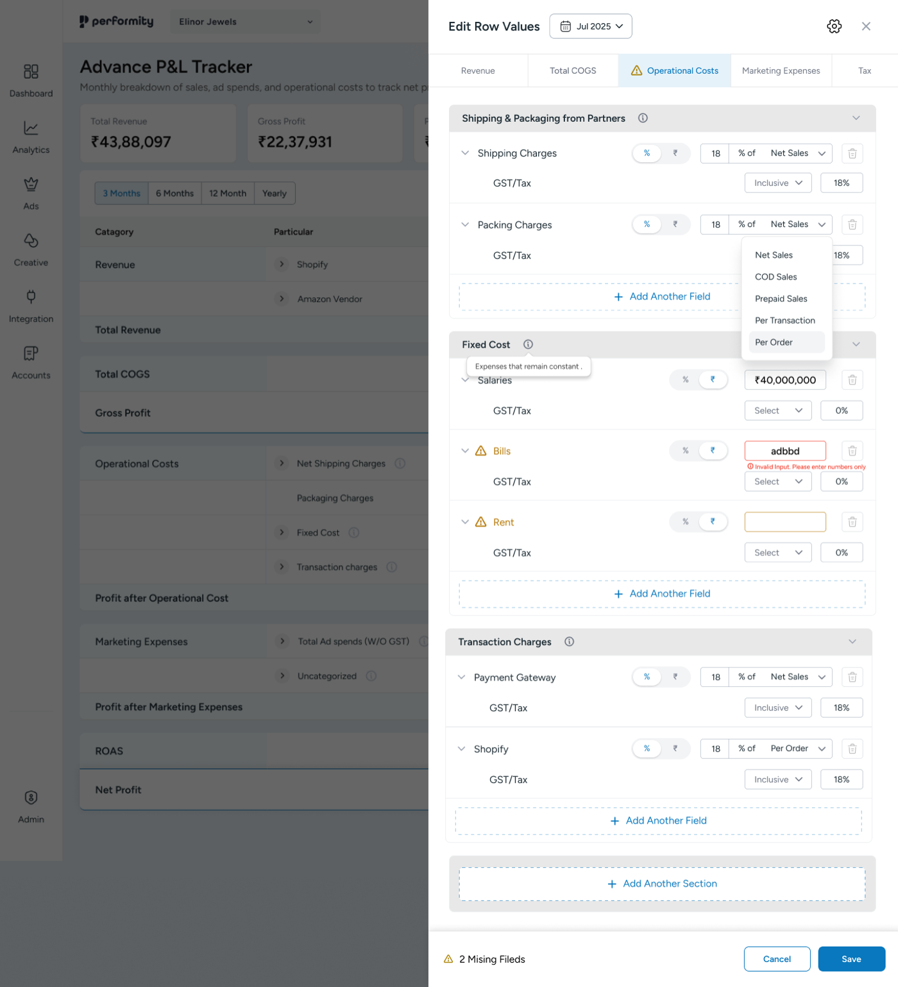Click Add Another Section
This screenshot has width=898, height=987.
662,884
